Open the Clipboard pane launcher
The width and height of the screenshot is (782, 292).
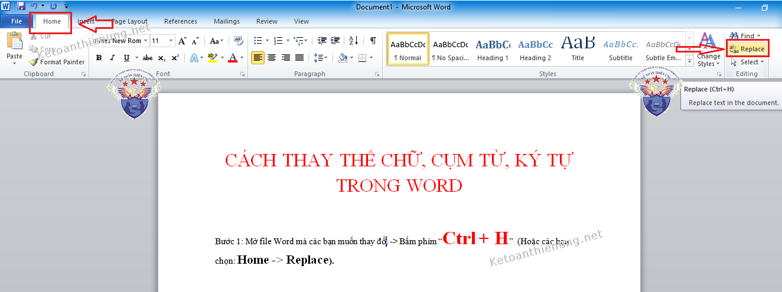83,74
